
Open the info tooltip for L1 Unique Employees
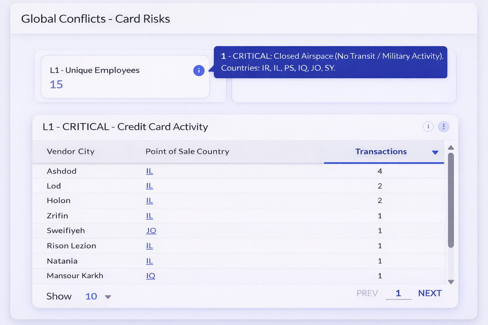point(199,70)
